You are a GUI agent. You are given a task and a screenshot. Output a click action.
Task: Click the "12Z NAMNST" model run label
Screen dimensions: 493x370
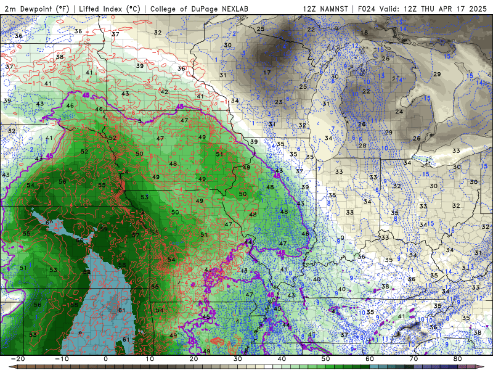click(325, 9)
